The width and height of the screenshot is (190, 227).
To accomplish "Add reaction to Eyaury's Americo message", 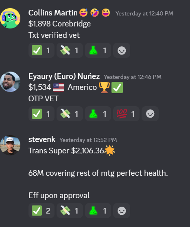I will (x=150, y=114).
